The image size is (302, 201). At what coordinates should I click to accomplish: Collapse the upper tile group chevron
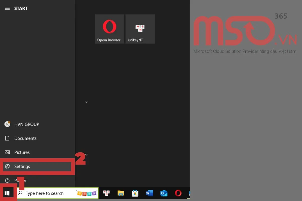[x=86, y=102]
